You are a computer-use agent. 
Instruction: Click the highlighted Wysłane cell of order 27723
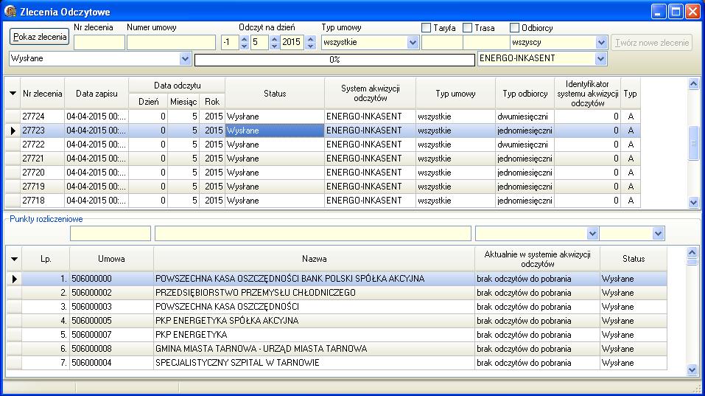pyautogui.click(x=275, y=131)
